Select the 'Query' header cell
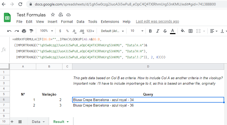Image resolution: width=227 pixels, height=125 pixels. (148, 94)
